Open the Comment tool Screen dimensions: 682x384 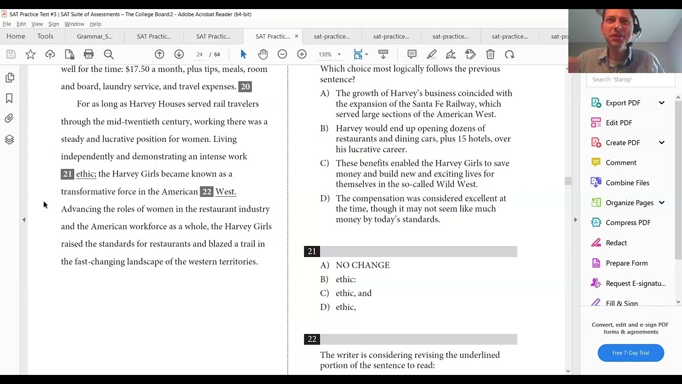[x=621, y=163]
